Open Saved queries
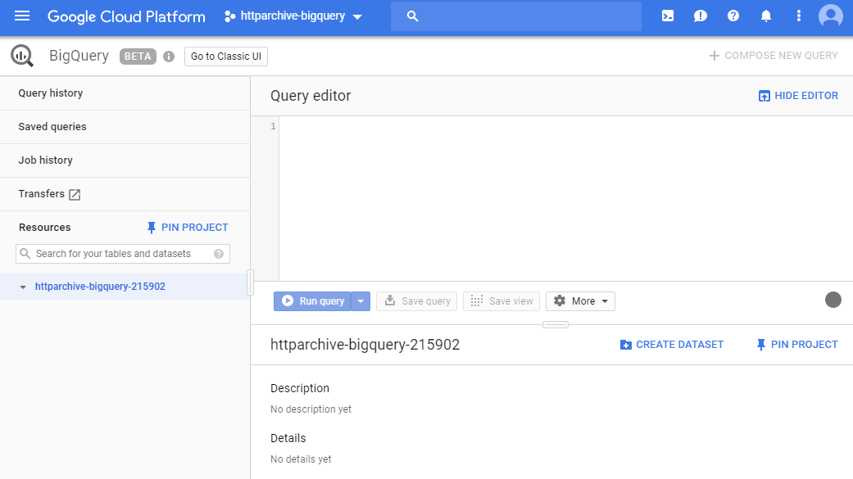The height and width of the screenshot is (479, 853). click(x=125, y=127)
